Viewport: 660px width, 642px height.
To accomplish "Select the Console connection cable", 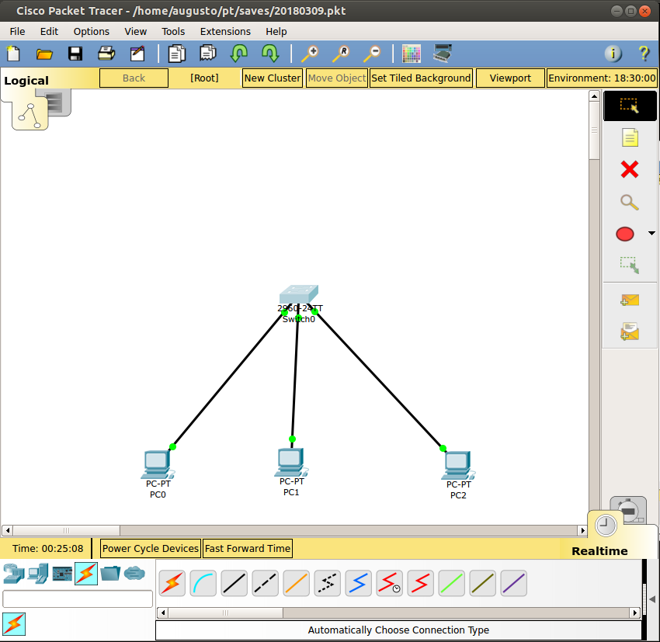I will [203, 583].
